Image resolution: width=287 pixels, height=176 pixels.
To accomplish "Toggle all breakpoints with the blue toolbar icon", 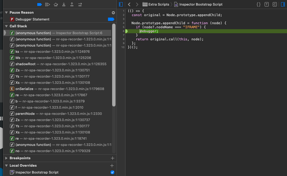I will point(39,4).
